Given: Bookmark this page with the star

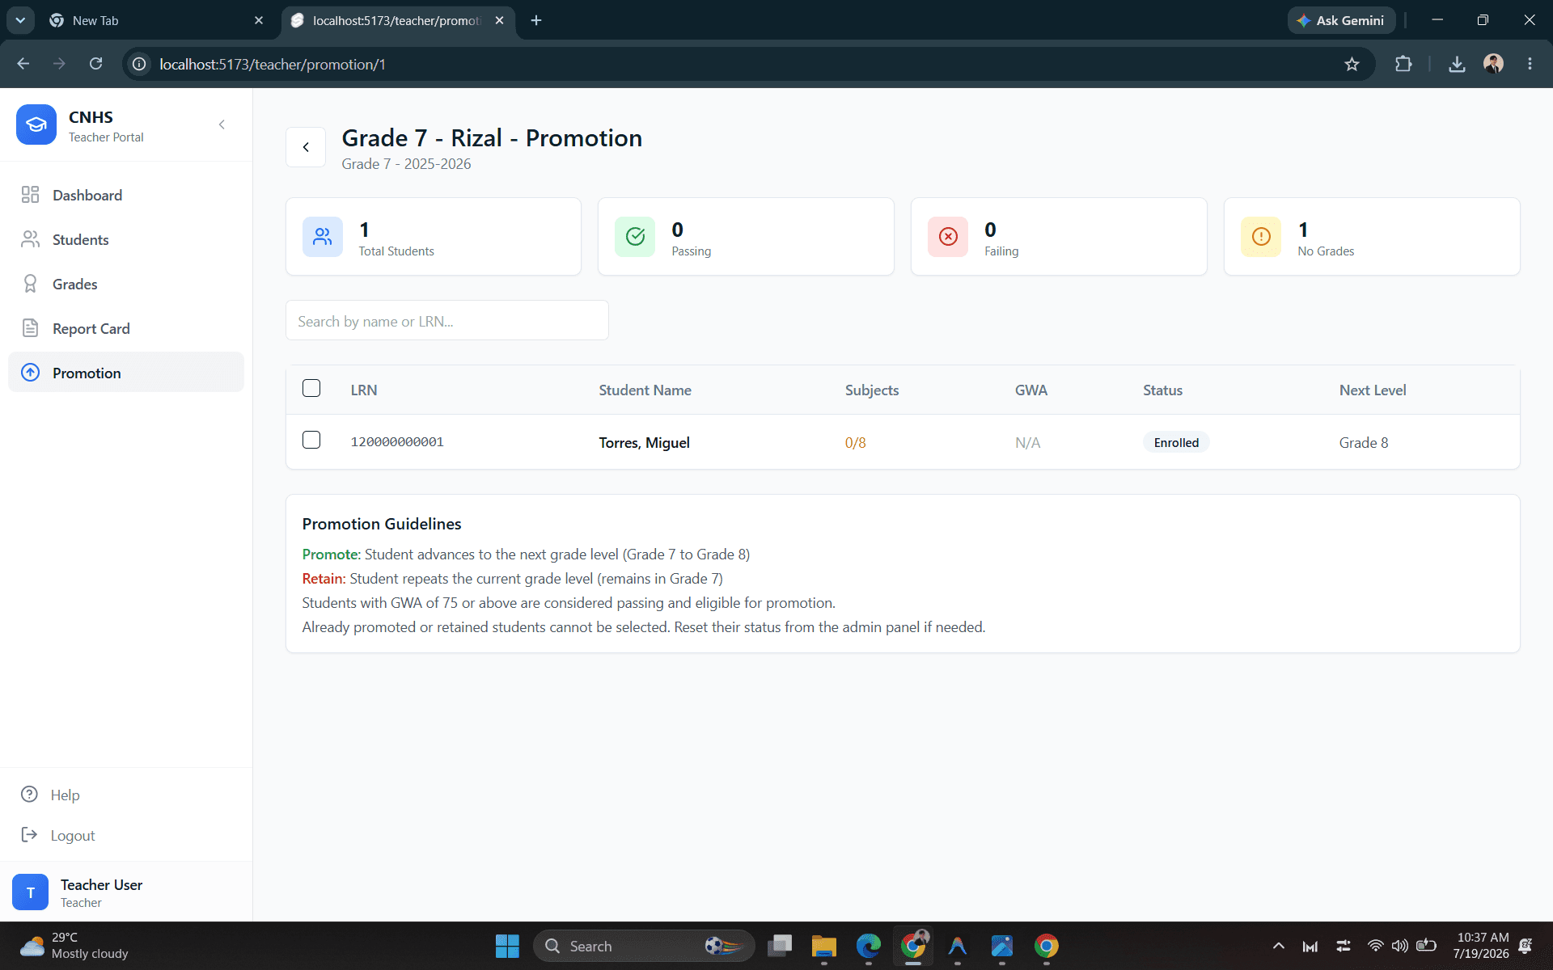Looking at the screenshot, I should click(1352, 64).
